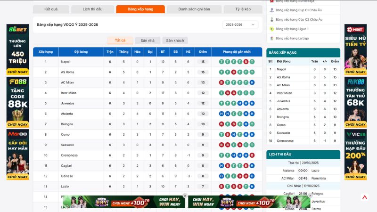The image size is (377, 212).
Task: Click the scroll-to-top arrow icon
Action: click(365, 197)
